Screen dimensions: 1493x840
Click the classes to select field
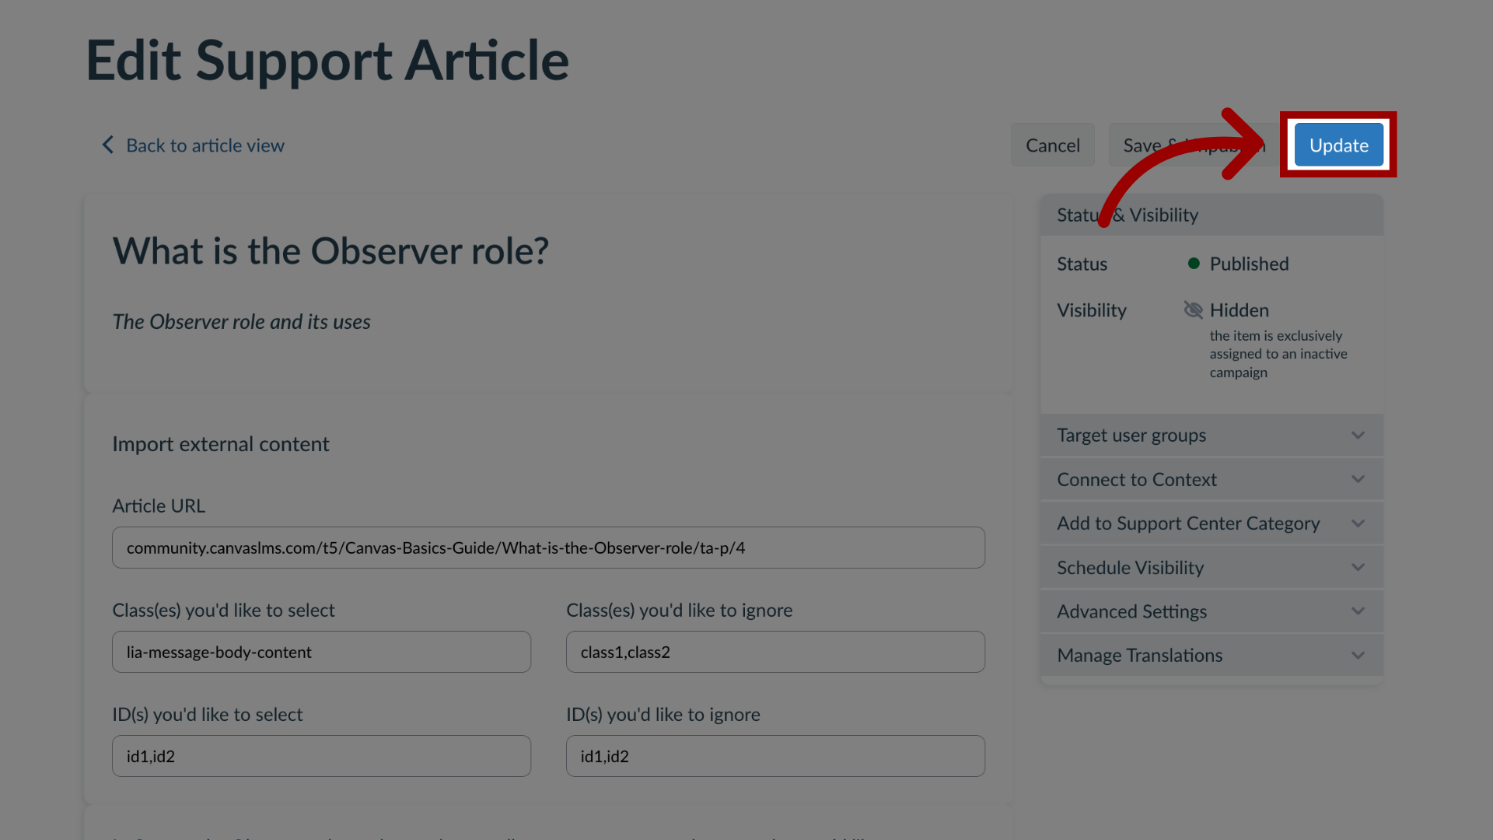pyautogui.click(x=321, y=652)
